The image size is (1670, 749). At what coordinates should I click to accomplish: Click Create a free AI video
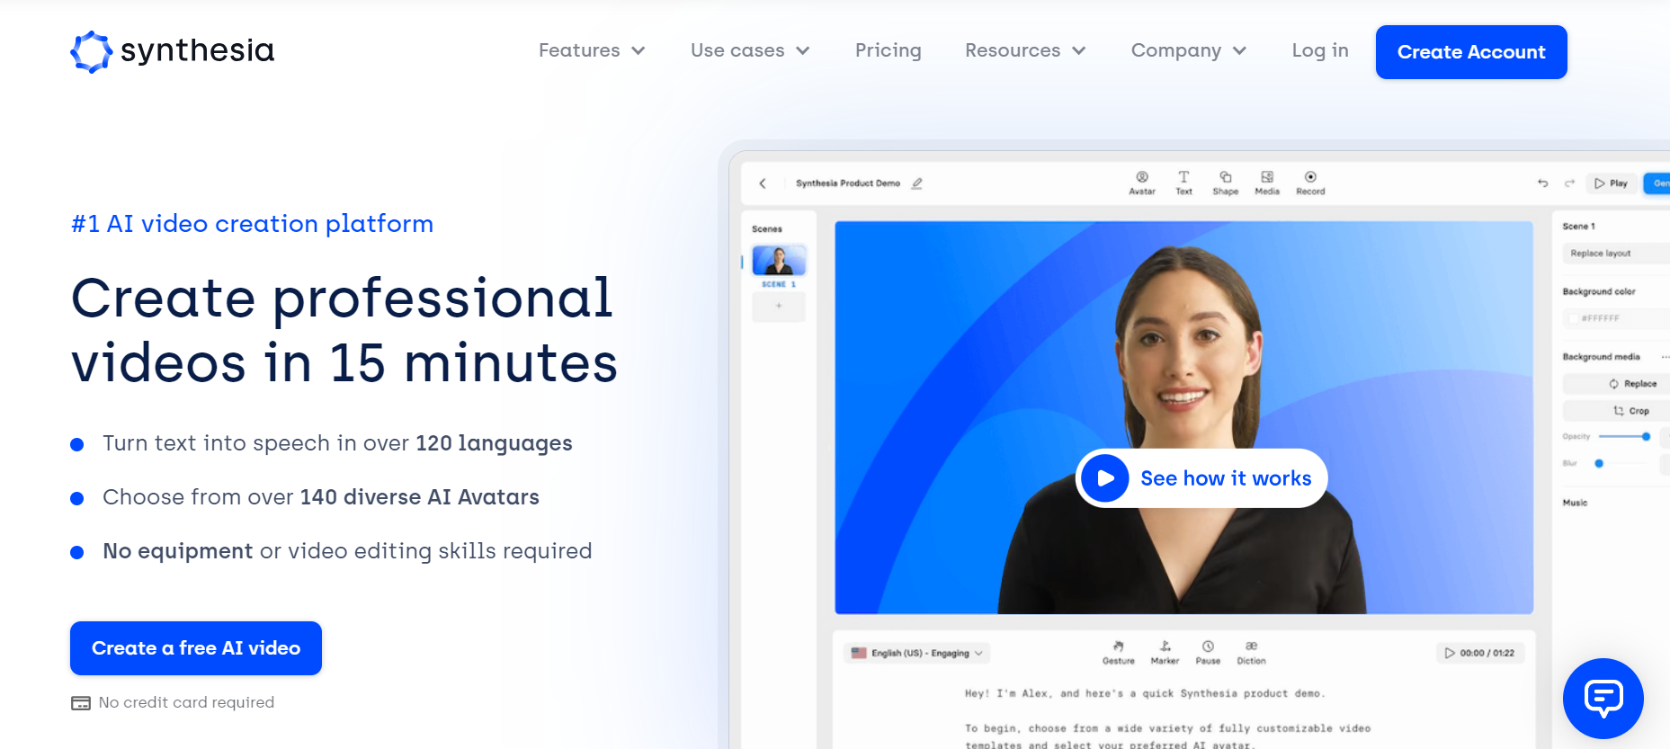coord(196,648)
